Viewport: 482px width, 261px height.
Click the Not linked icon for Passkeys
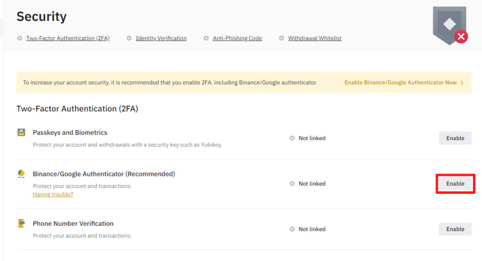pos(292,138)
